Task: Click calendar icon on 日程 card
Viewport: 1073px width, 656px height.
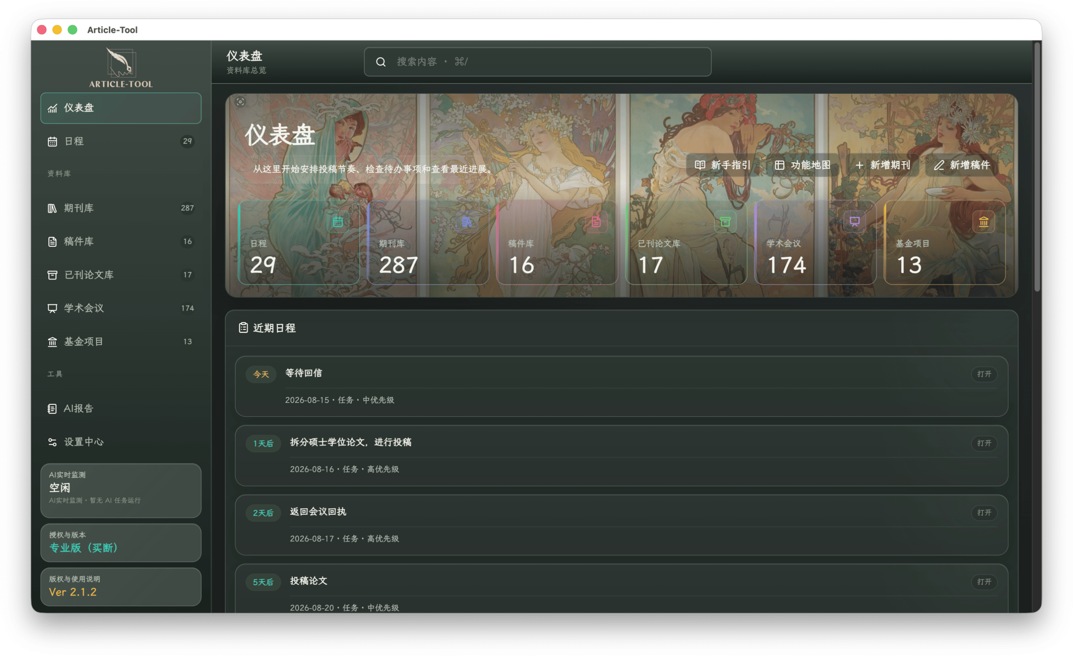Action: click(x=338, y=222)
